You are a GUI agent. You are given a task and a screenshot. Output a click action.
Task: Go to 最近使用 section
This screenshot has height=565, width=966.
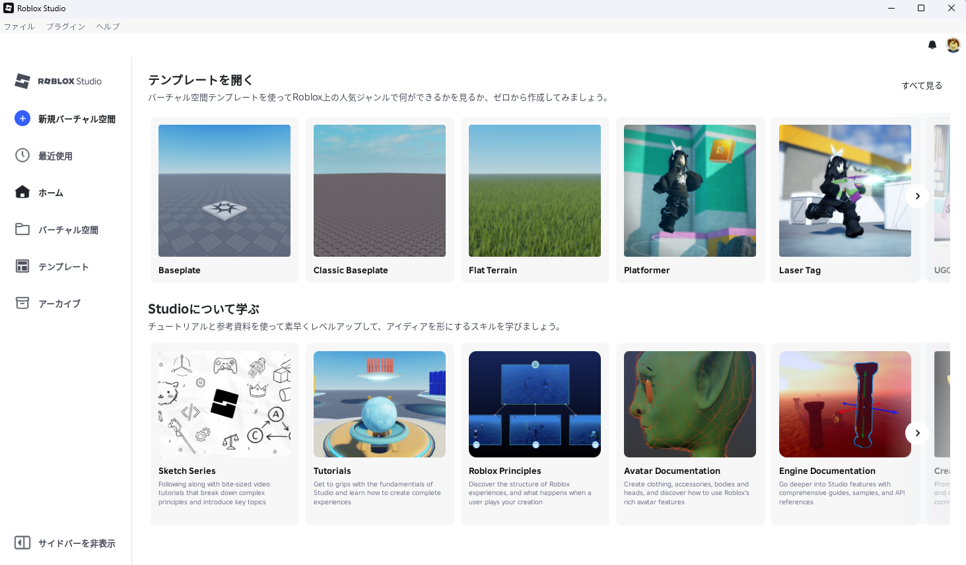[55, 156]
